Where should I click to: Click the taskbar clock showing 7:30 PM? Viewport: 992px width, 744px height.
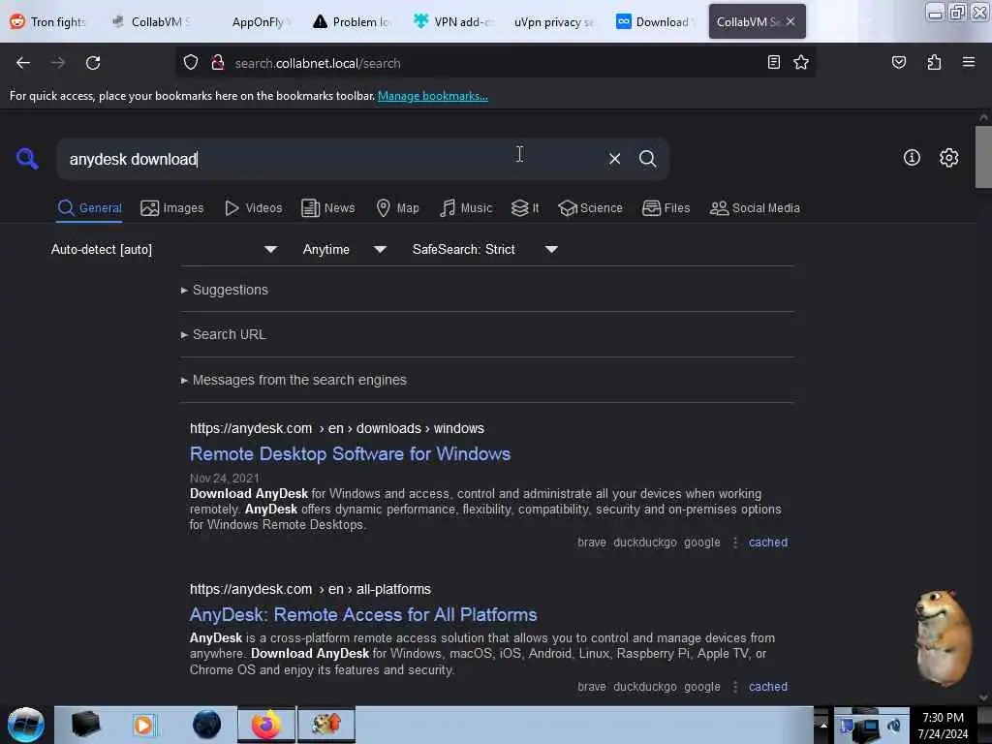pos(943,726)
